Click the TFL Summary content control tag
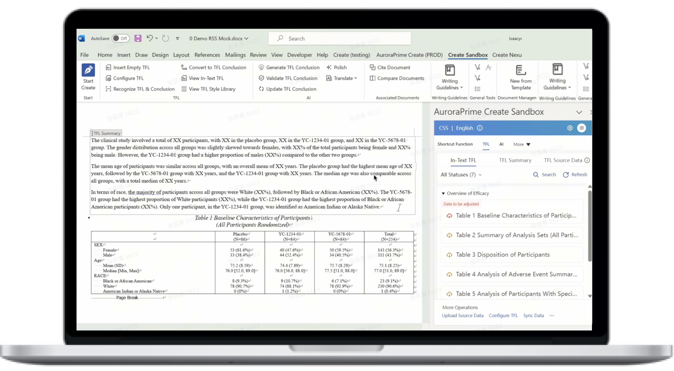Viewport: 674px width, 371px height. tap(106, 133)
